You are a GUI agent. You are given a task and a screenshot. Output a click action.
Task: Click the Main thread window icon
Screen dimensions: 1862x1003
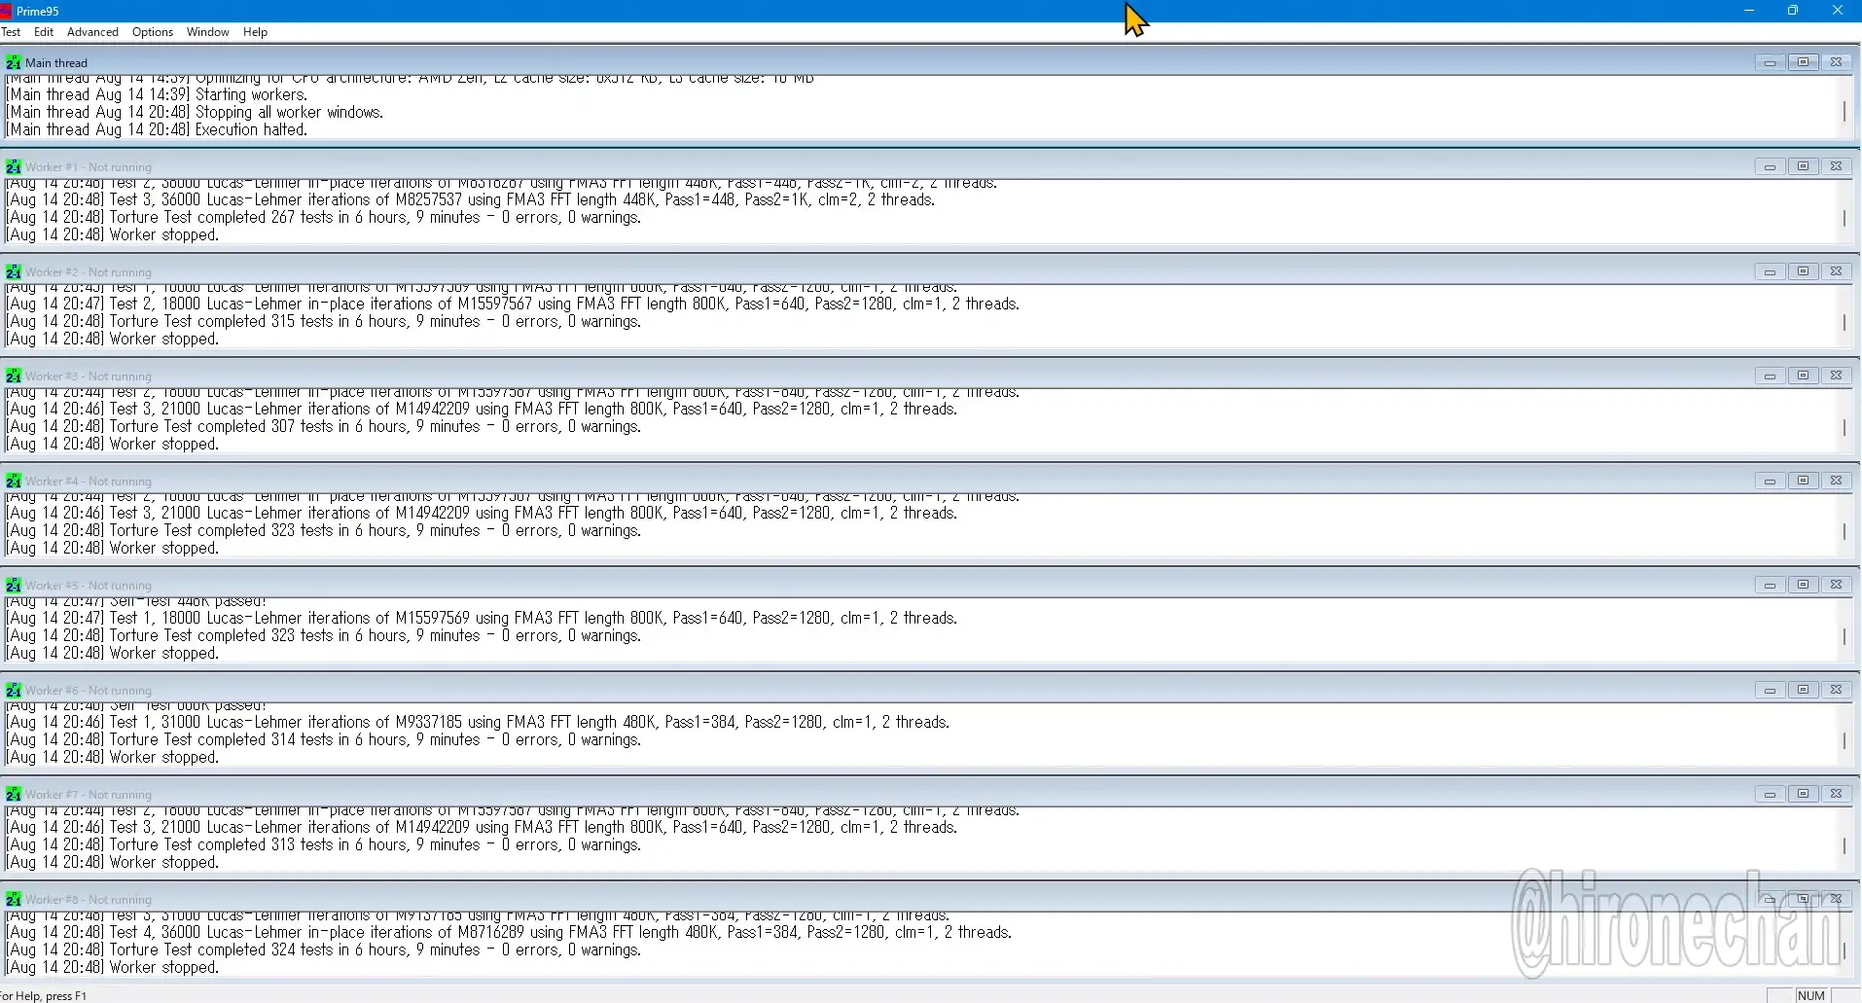13,62
